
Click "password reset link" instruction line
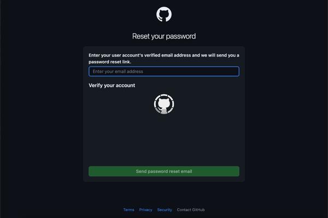(110, 62)
